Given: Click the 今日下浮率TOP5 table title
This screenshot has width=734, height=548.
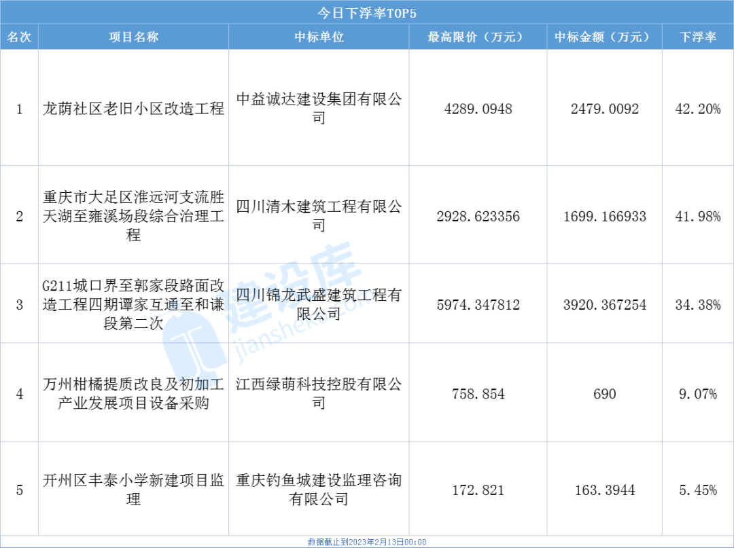Looking at the screenshot, I should 367,13.
